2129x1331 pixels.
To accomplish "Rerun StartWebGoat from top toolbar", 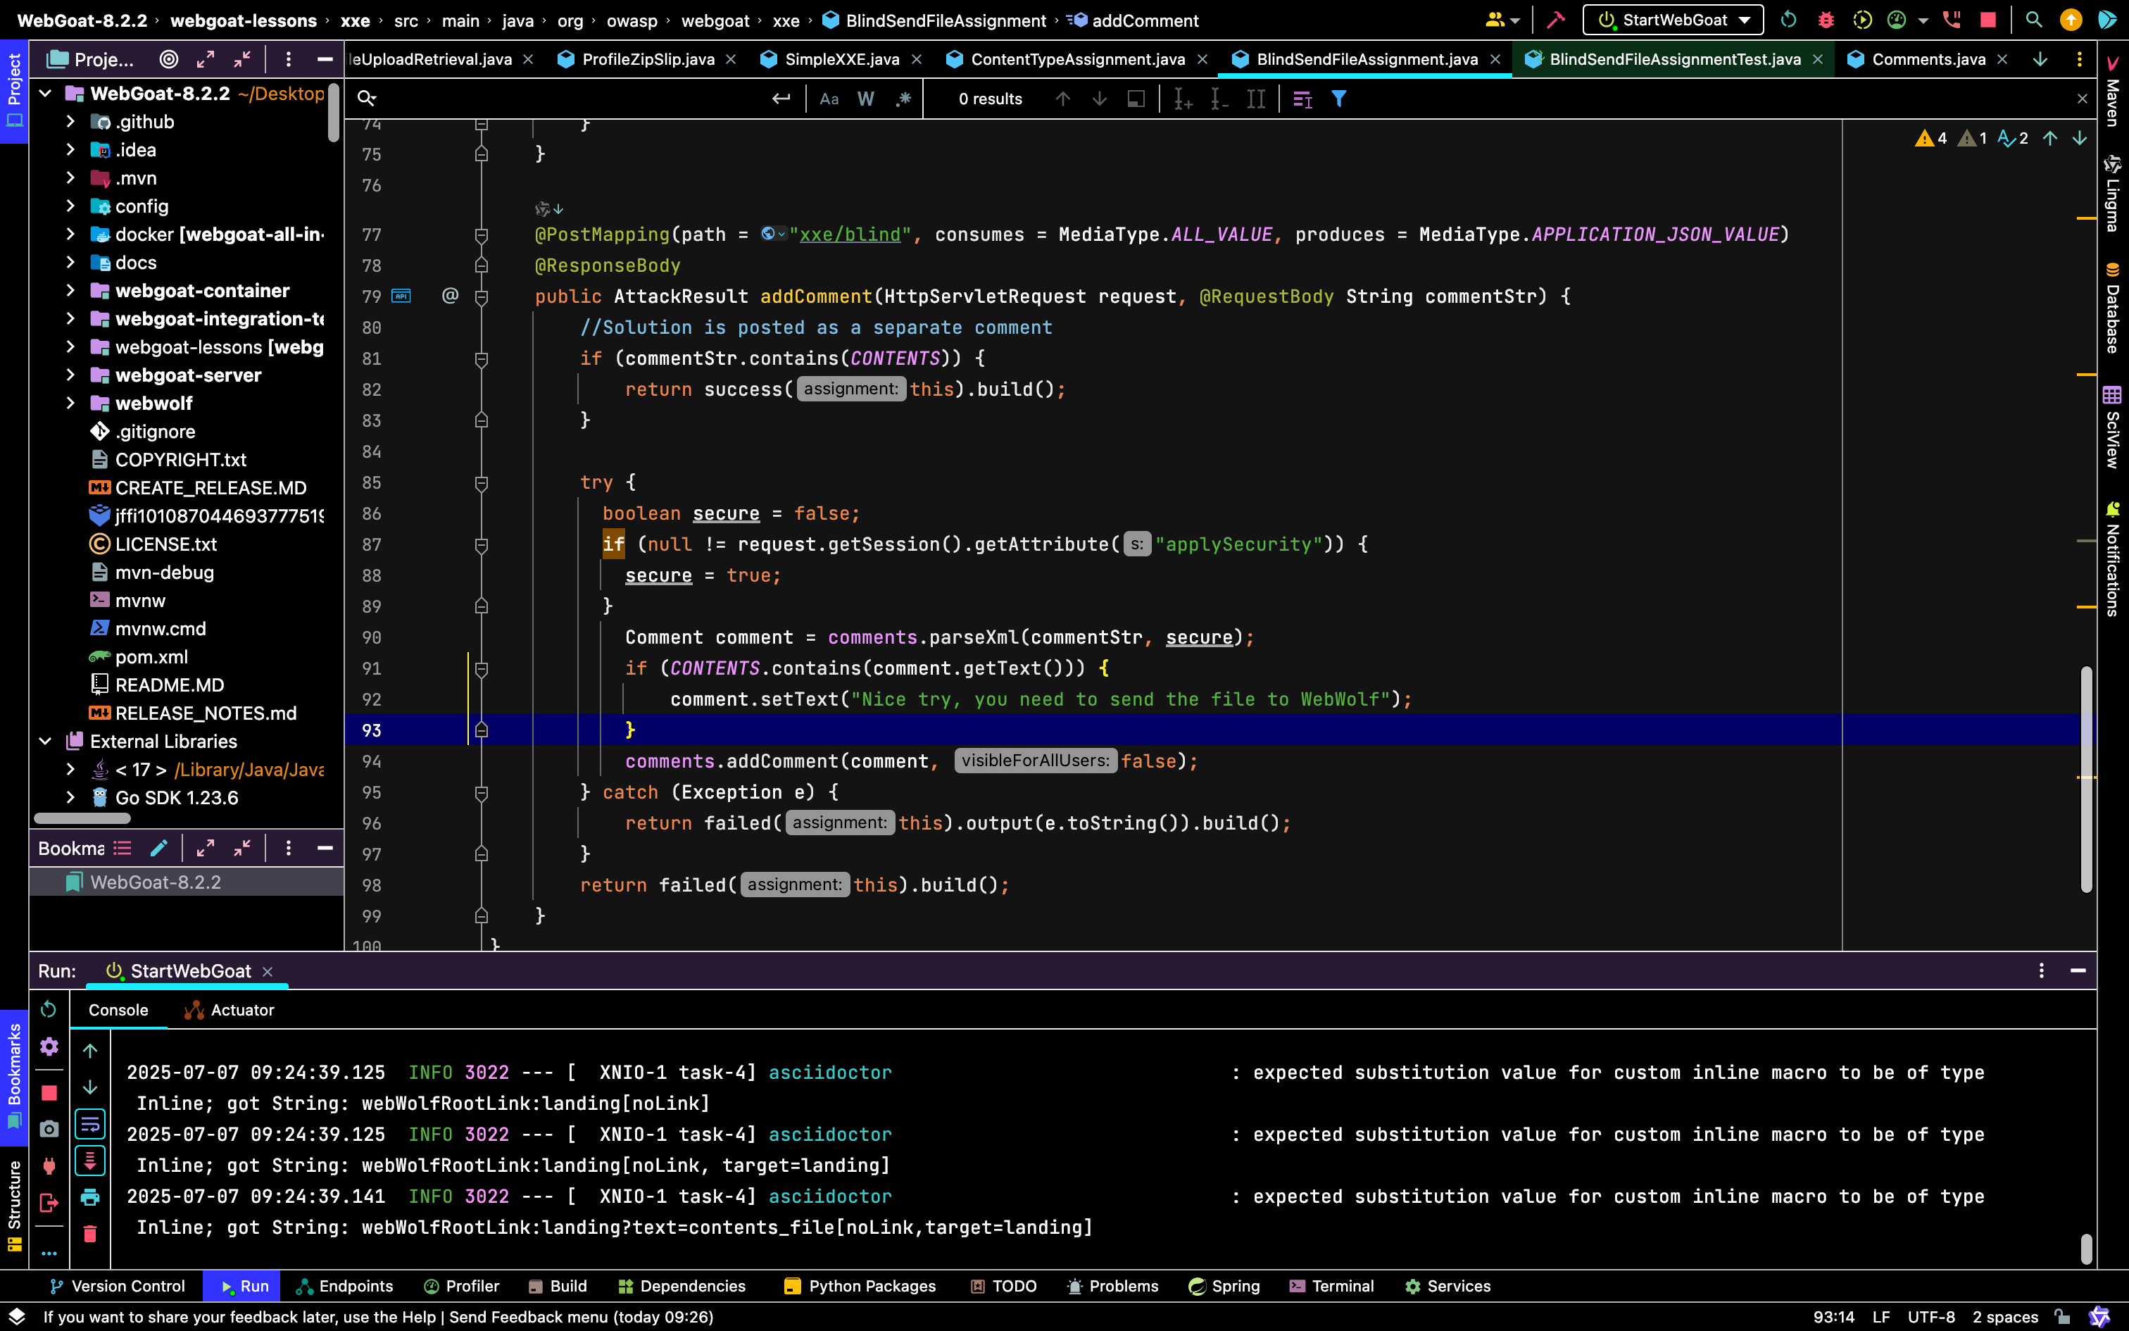I will 1788,20.
